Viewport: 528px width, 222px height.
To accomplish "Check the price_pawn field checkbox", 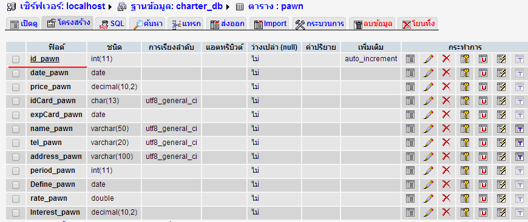I will click(x=16, y=87).
